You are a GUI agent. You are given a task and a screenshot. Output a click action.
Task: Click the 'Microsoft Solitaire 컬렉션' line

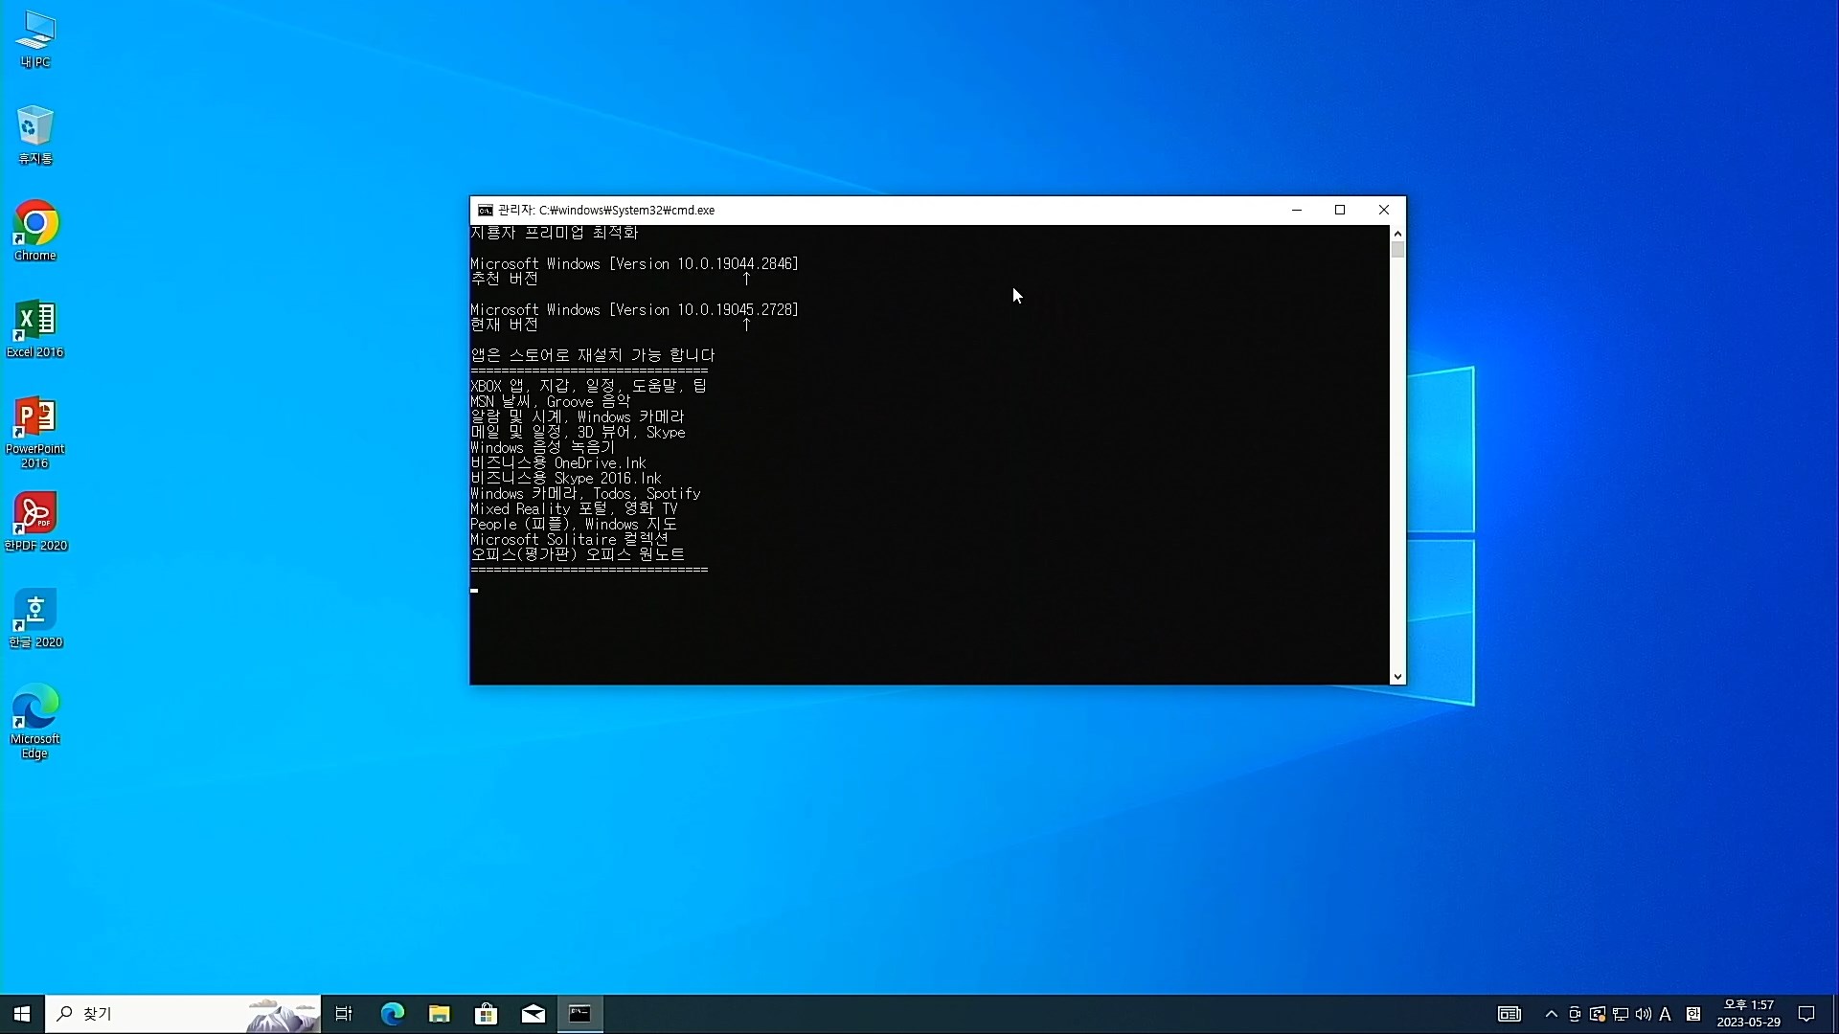570,539
